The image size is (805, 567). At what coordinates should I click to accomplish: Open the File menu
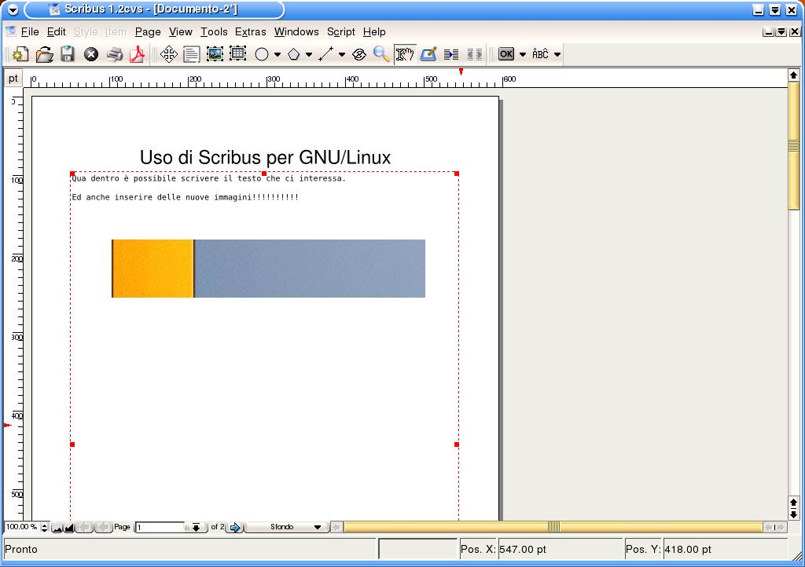30,31
